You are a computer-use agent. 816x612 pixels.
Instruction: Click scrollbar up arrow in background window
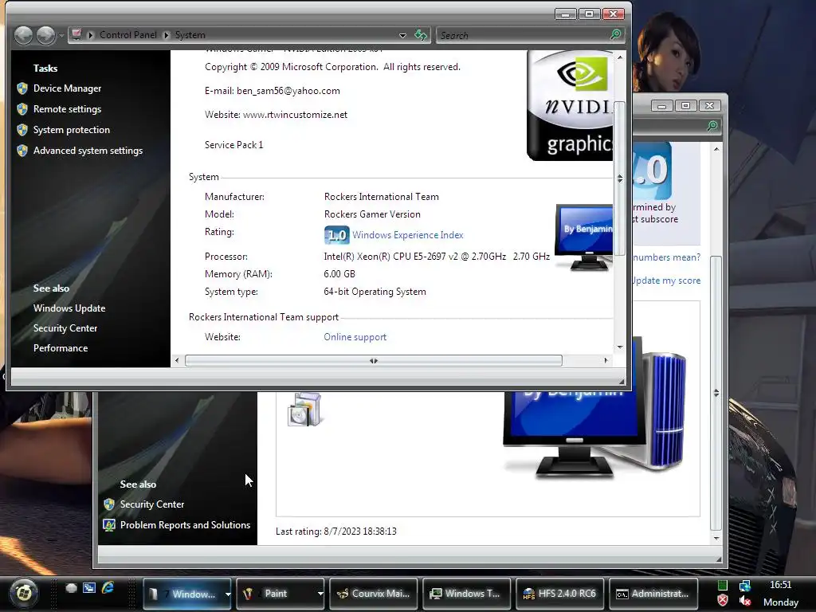(716, 149)
